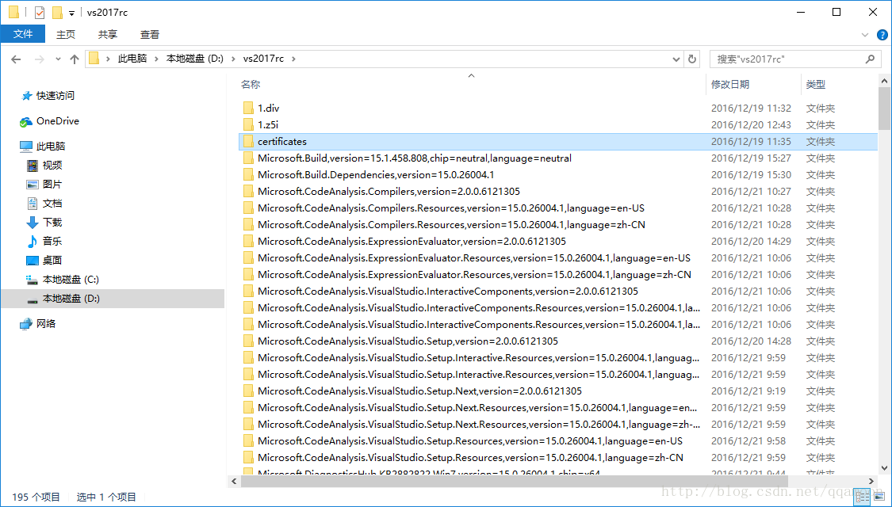Switch to the 主页 ribbon tab
Screen dimensions: 892x507
pos(66,34)
